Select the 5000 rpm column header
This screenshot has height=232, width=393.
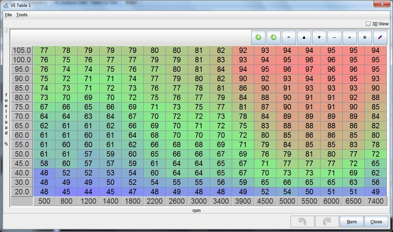click(x=287, y=201)
